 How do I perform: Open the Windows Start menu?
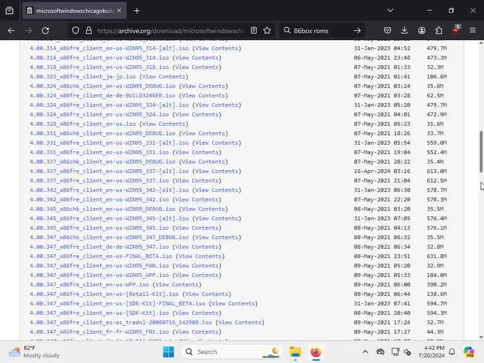pos(168,352)
